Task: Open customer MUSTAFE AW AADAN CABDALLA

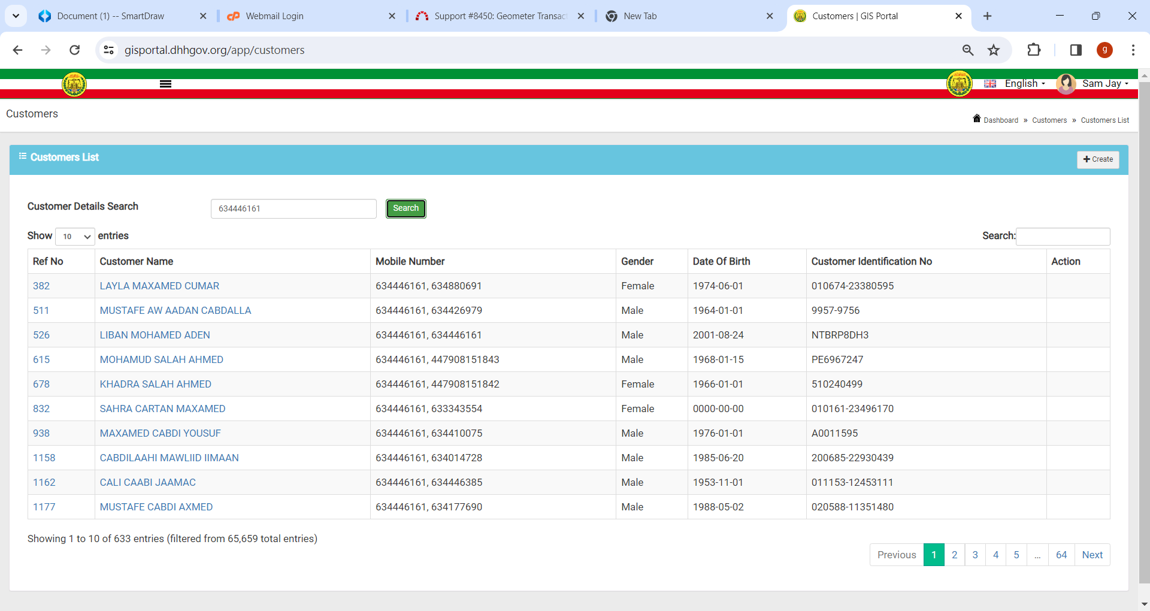Action: pyautogui.click(x=175, y=310)
